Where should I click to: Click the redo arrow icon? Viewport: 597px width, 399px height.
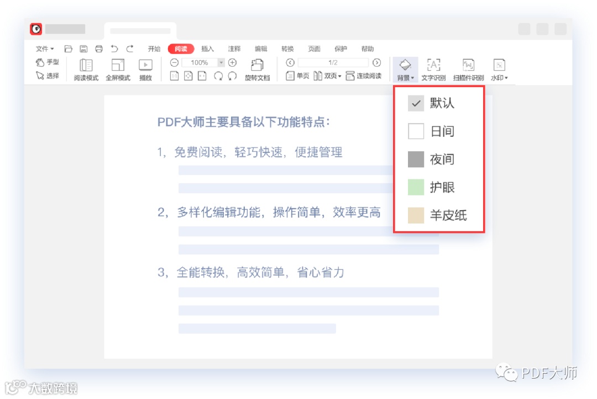(x=130, y=49)
